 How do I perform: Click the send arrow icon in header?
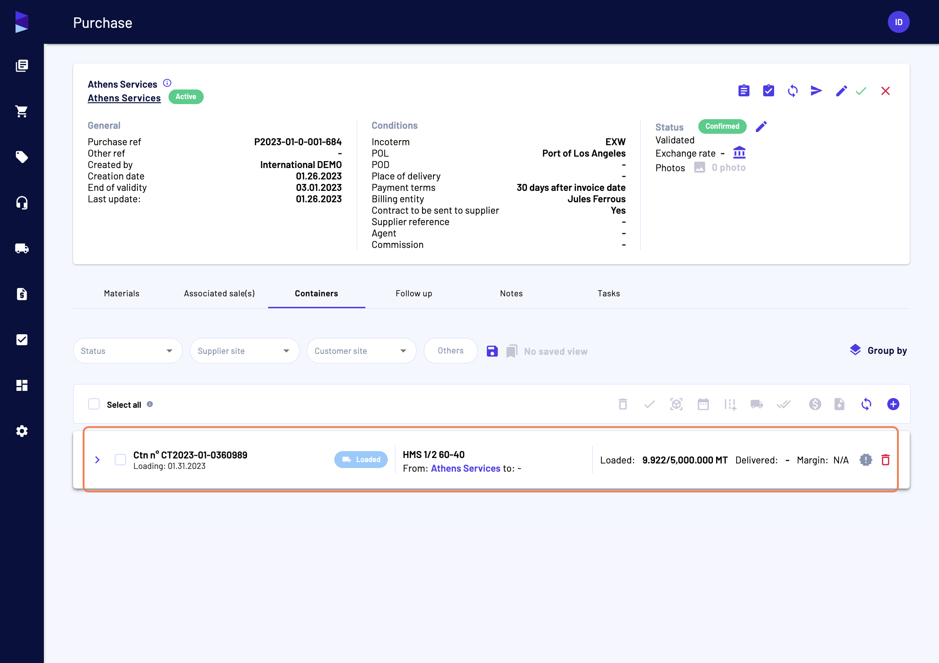(816, 91)
